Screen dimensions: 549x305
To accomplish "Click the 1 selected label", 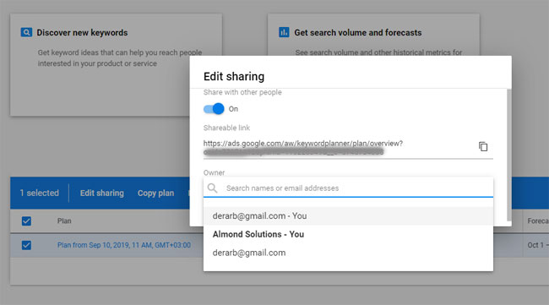I will click(x=39, y=193).
